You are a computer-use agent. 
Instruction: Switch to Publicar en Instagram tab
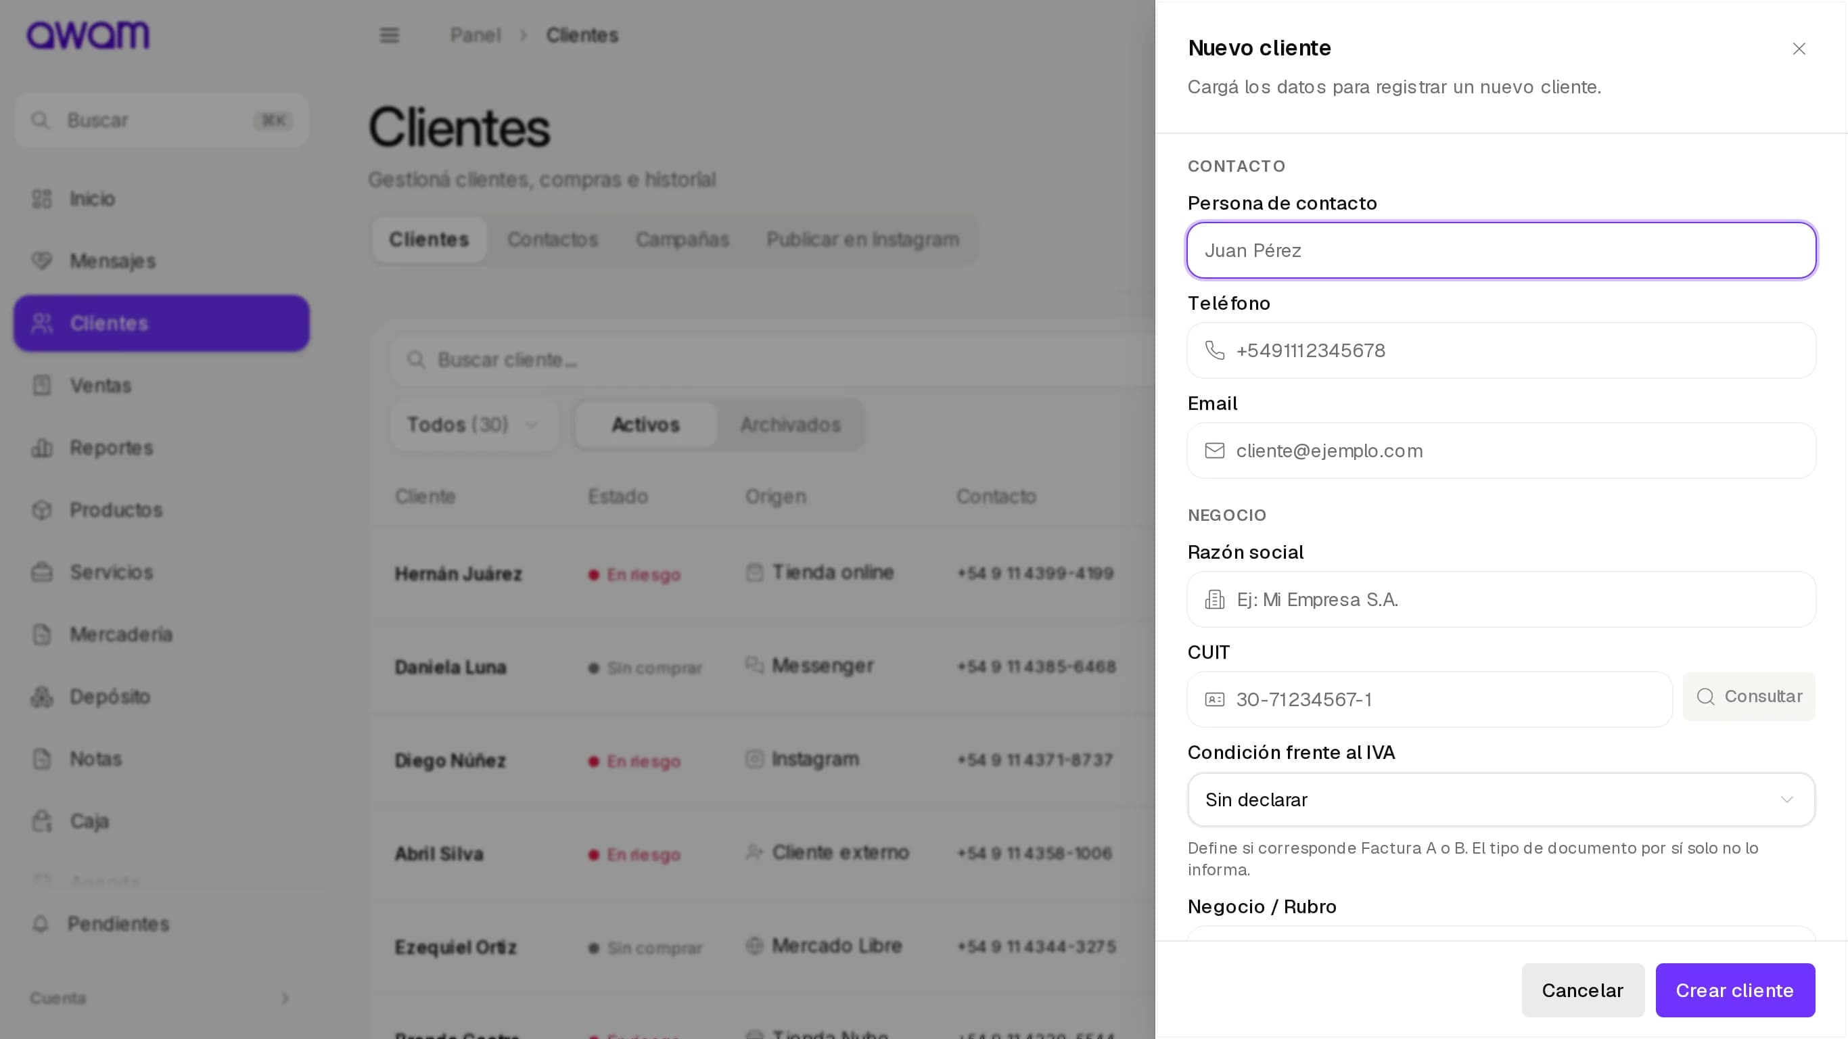click(862, 239)
